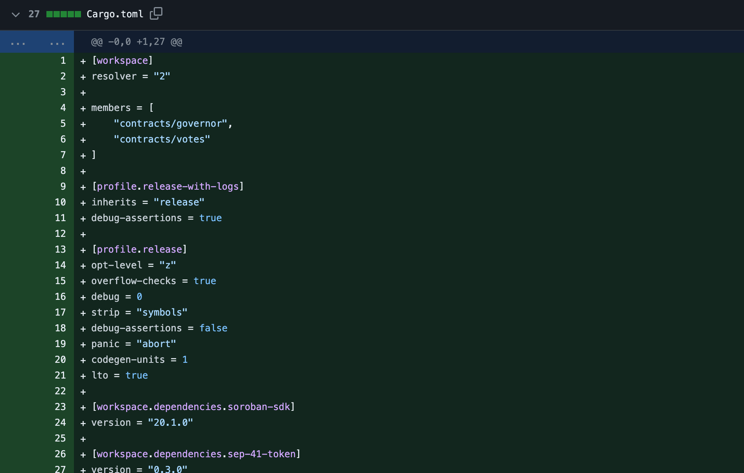Click the version 20.1.0 value
The width and height of the screenshot is (744, 473).
tap(170, 423)
